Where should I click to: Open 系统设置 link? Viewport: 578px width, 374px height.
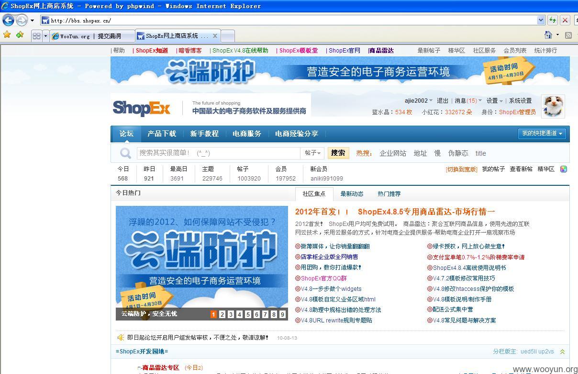pos(520,101)
